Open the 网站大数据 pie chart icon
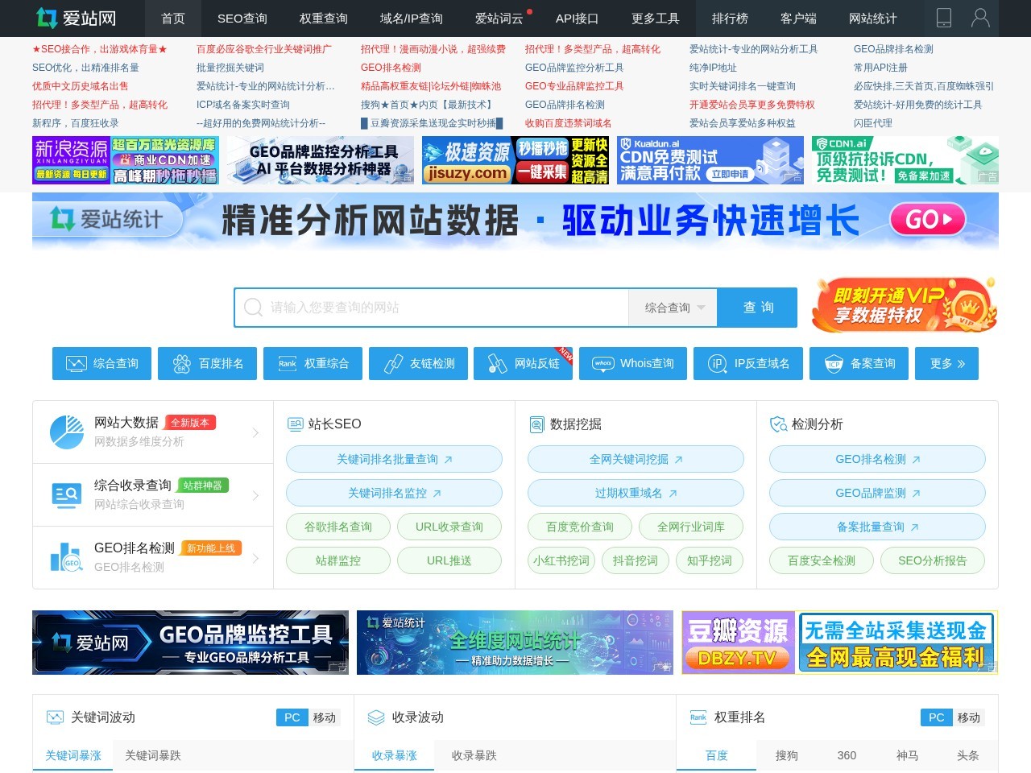Screen dimensions: 1031x773 pyautogui.click(x=67, y=432)
